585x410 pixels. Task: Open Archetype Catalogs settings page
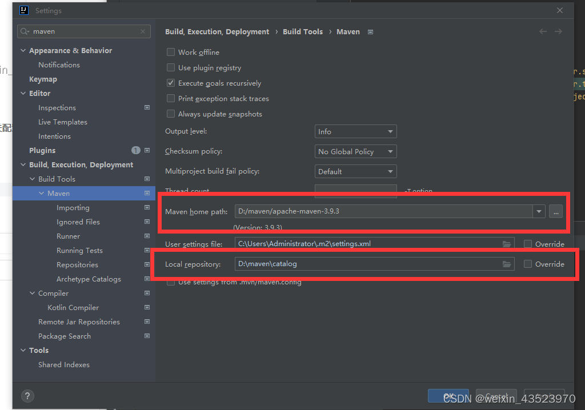(89, 279)
